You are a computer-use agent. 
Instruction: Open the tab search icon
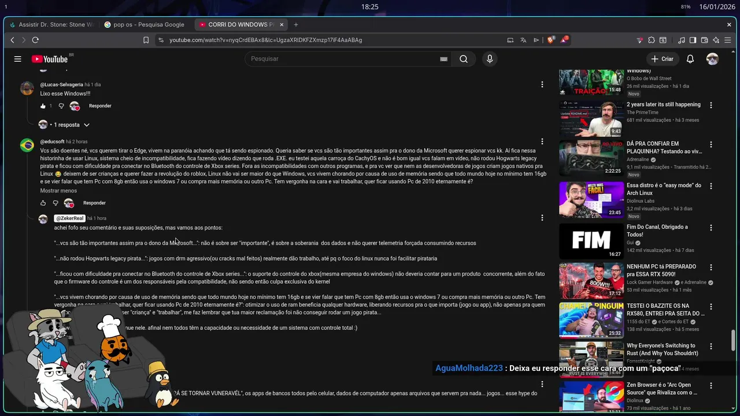pyautogui.click(x=663, y=40)
